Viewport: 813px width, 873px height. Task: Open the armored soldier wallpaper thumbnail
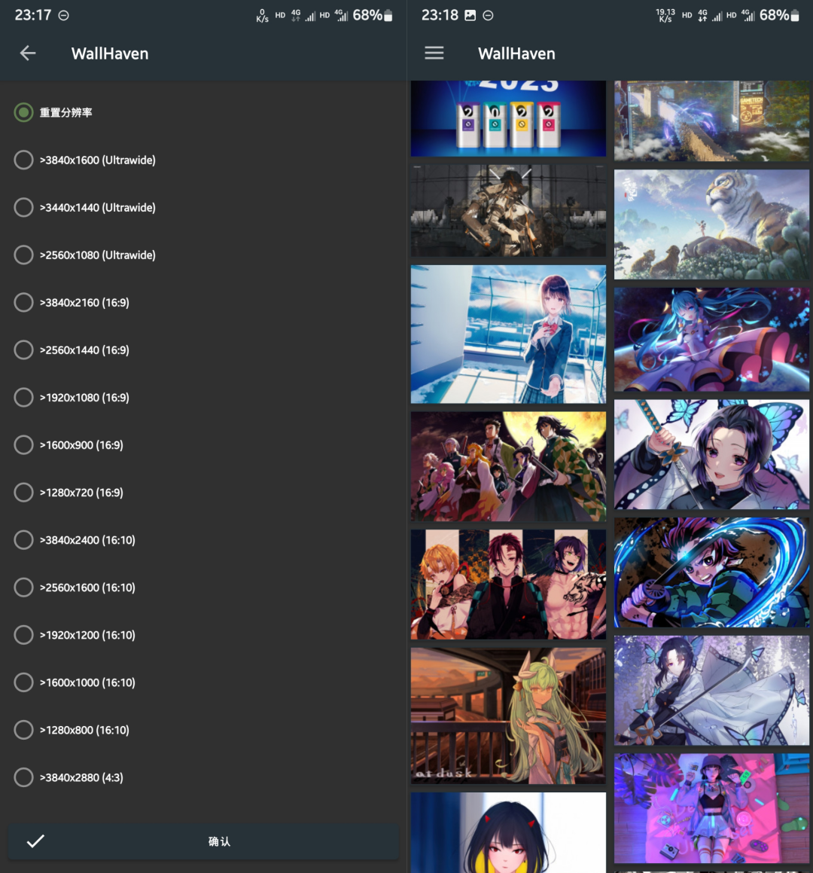tap(508, 210)
